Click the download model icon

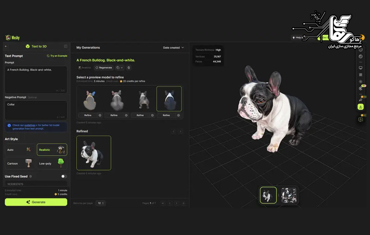(360, 107)
